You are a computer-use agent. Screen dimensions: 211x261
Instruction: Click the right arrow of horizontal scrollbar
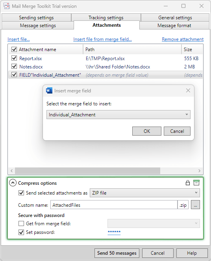(199, 171)
